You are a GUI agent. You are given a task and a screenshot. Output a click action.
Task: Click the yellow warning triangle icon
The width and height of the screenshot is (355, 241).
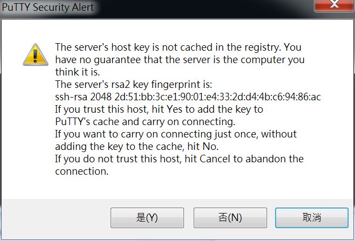(35, 54)
